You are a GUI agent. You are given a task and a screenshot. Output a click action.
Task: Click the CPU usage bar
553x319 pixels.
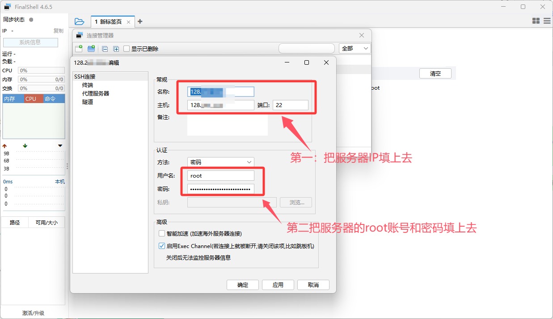[41, 70]
